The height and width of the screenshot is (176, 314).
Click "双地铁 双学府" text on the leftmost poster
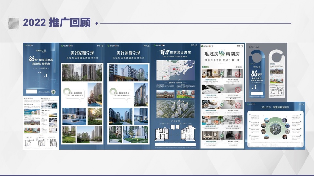(x=41, y=64)
